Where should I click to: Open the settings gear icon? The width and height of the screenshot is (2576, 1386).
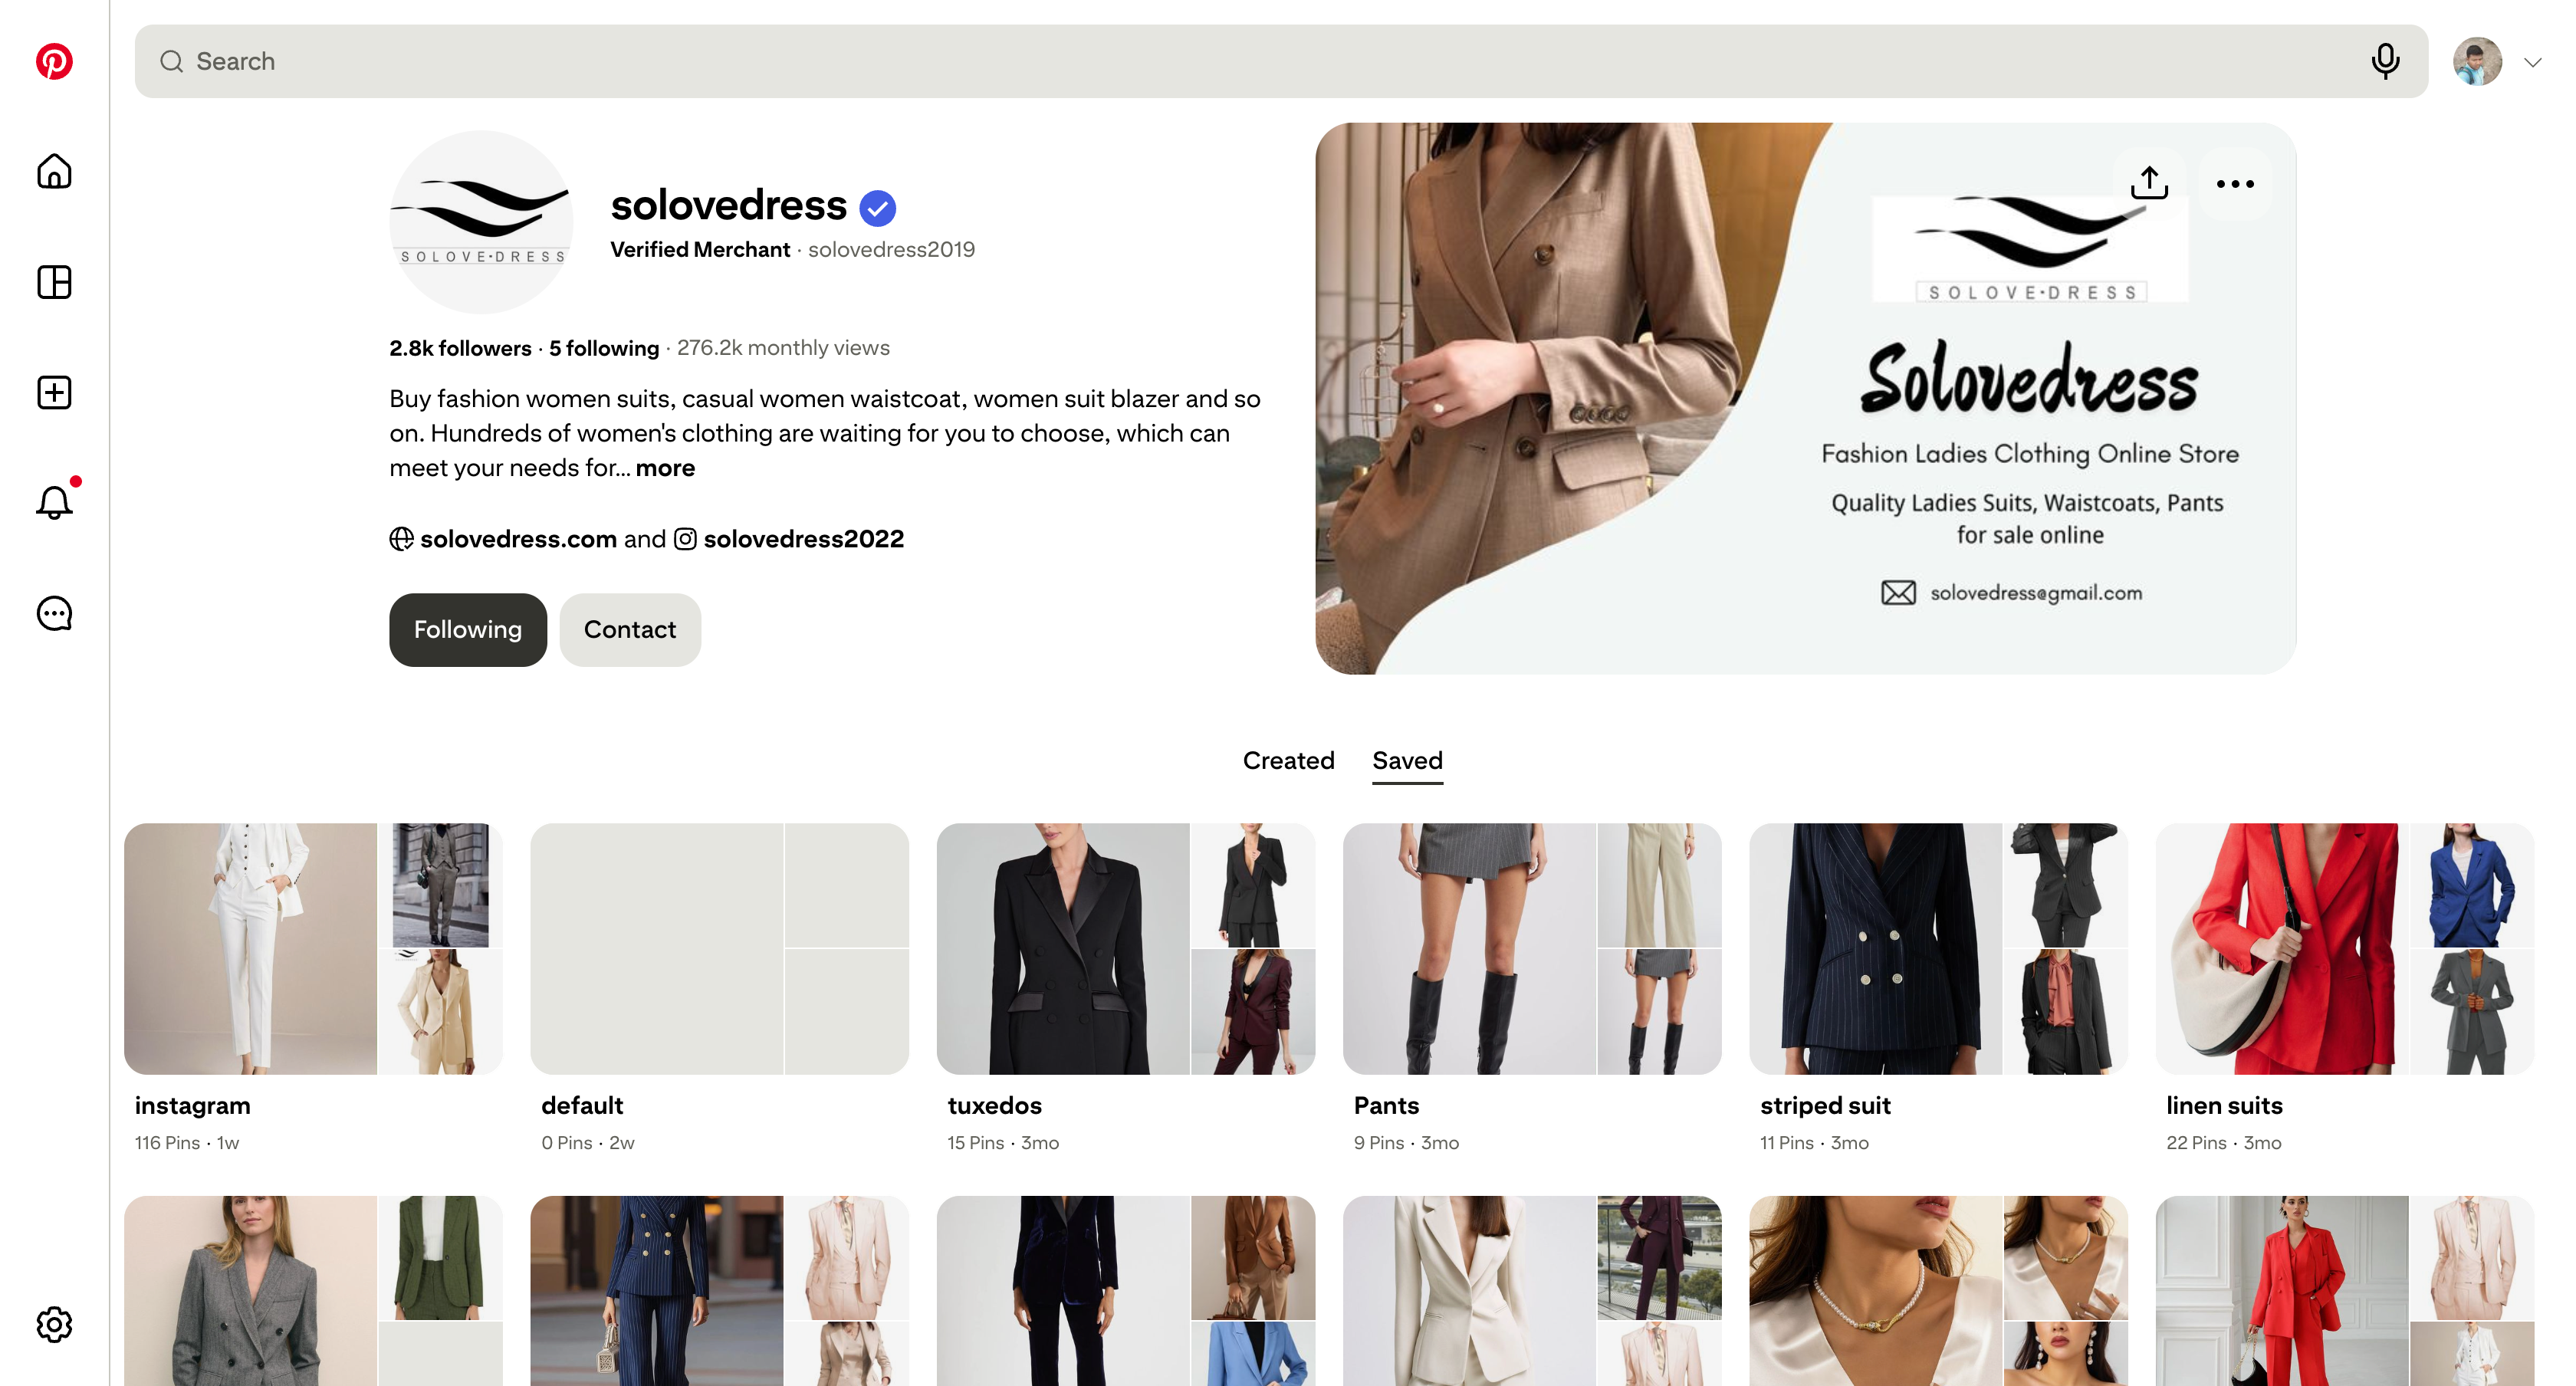tap(54, 1324)
